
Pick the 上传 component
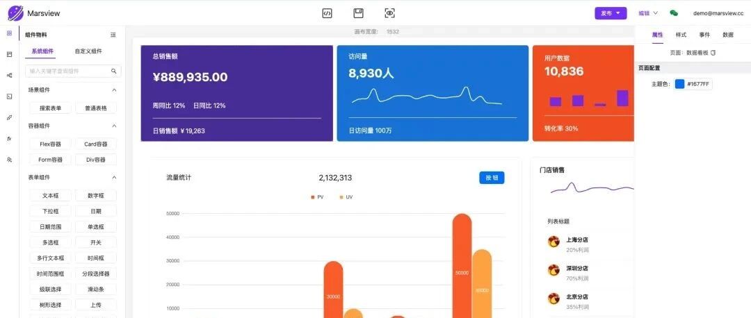tap(96, 305)
